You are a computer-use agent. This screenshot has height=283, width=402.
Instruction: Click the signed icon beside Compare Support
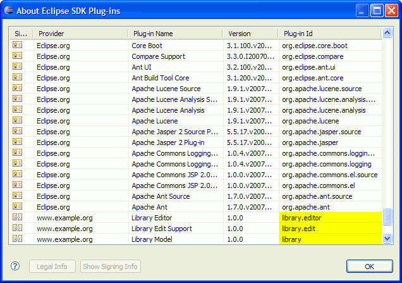pyautogui.click(x=18, y=56)
